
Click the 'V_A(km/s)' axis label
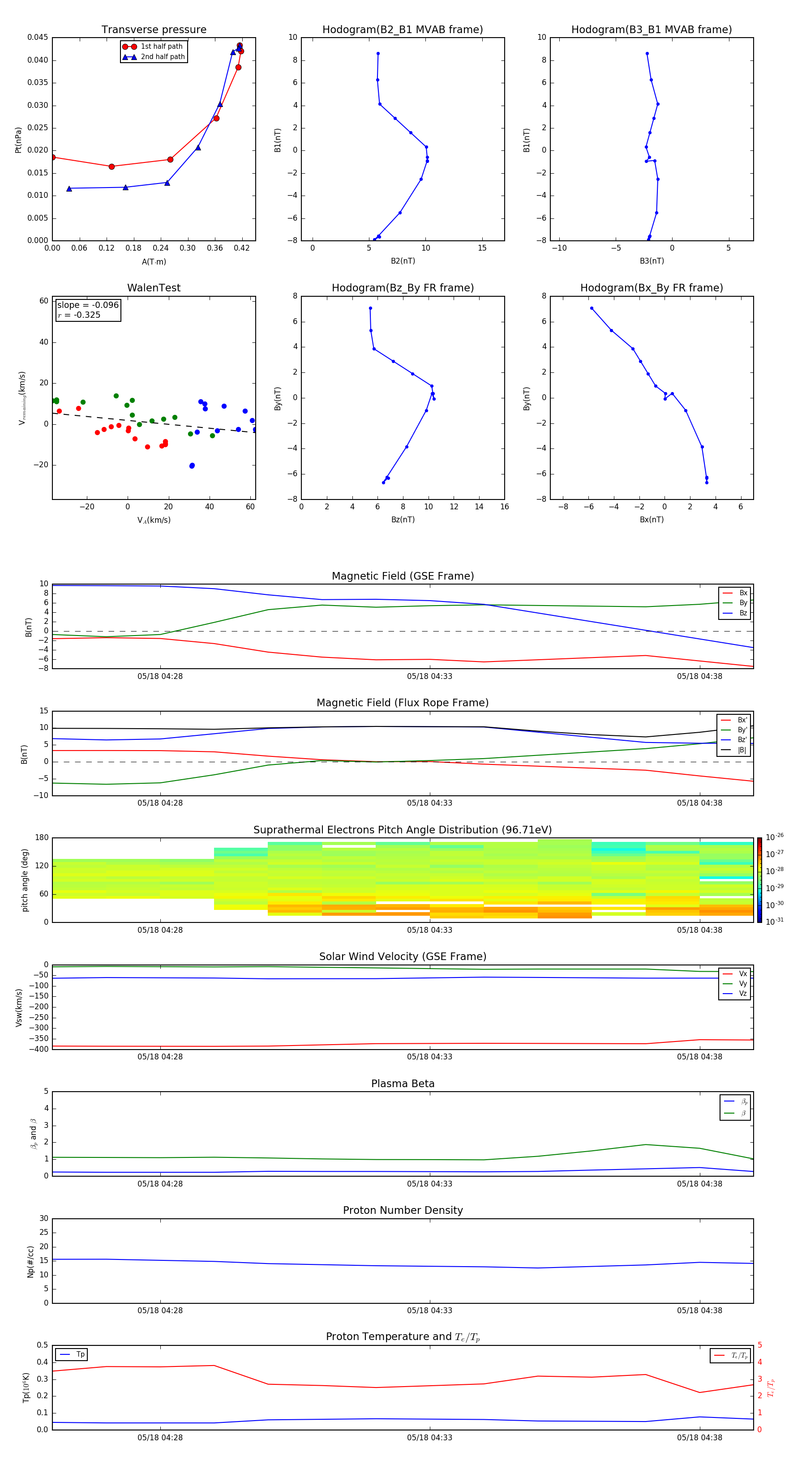coord(154,520)
